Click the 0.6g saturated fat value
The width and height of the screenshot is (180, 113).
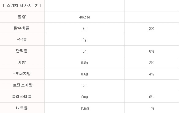(x=85, y=74)
